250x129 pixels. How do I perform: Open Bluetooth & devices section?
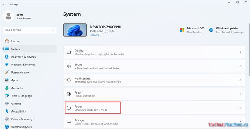[24, 57]
